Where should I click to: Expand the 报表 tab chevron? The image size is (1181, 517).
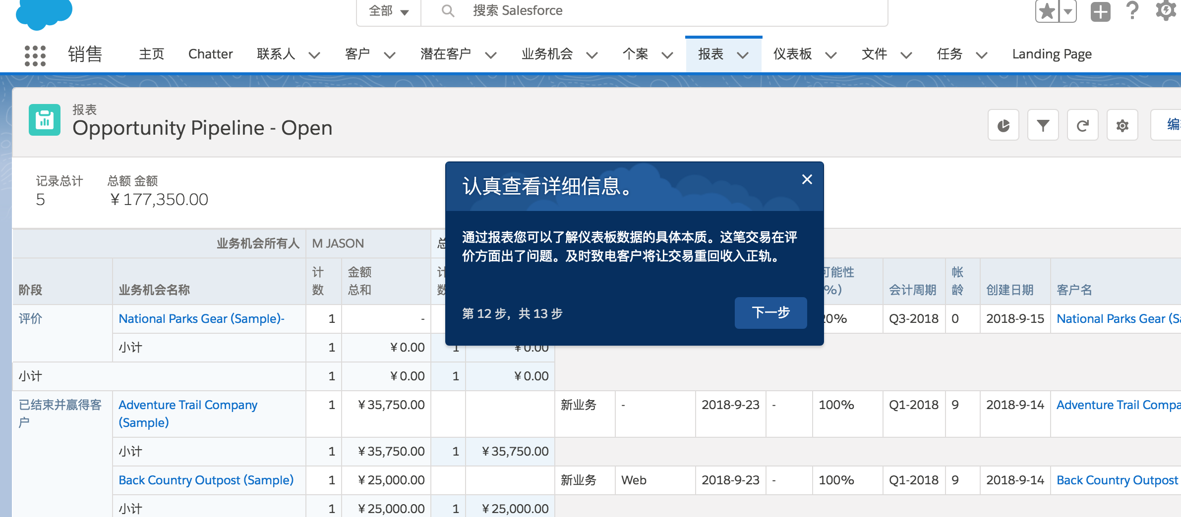pyautogui.click(x=743, y=55)
